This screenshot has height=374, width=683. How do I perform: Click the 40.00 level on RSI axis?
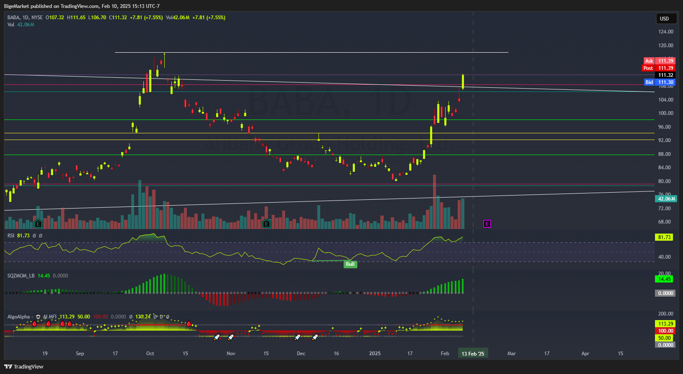pyautogui.click(x=665, y=257)
